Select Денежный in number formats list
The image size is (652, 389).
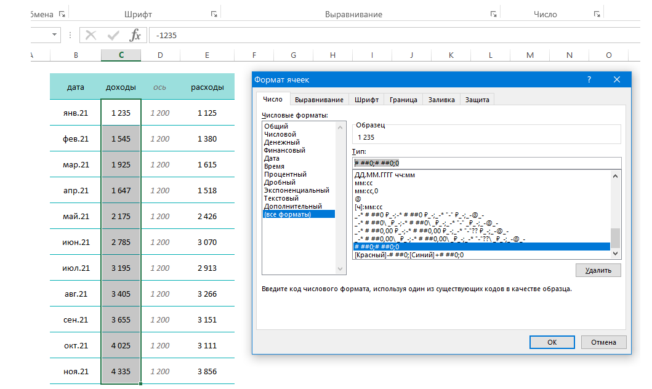[281, 142]
